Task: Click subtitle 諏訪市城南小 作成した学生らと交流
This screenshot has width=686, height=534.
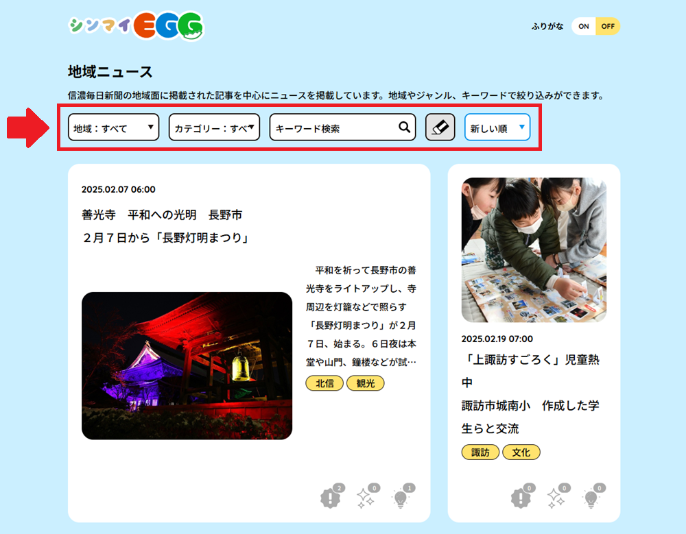Action: pyautogui.click(x=530, y=417)
